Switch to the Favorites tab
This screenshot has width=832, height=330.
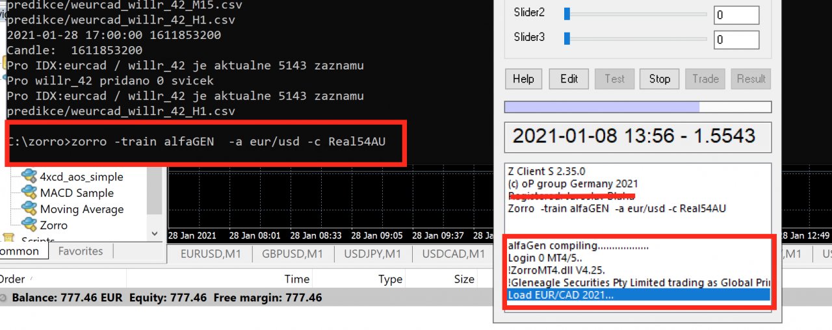pyautogui.click(x=81, y=251)
